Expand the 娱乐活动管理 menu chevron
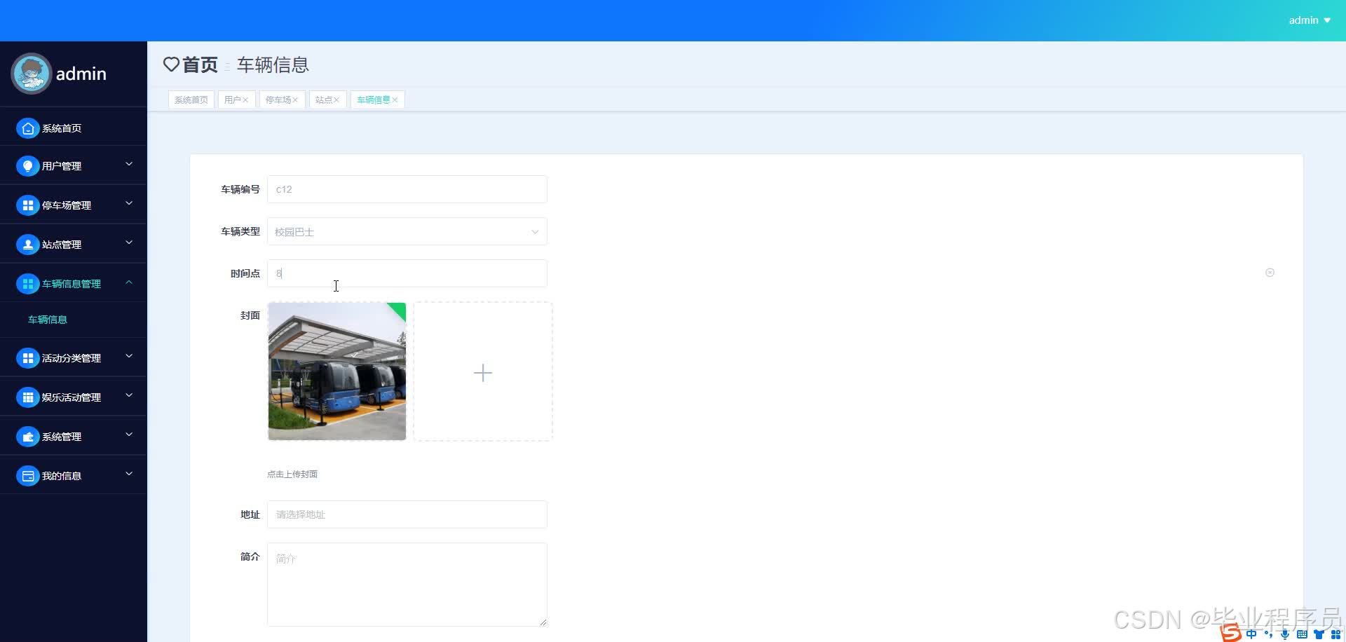The height and width of the screenshot is (642, 1346). pyautogui.click(x=129, y=395)
